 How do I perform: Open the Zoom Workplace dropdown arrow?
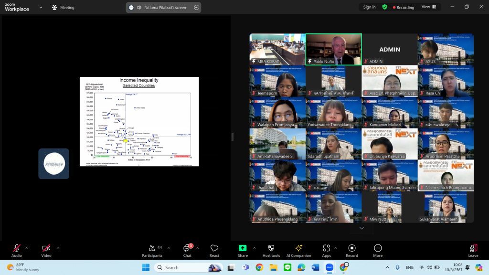tap(40, 8)
